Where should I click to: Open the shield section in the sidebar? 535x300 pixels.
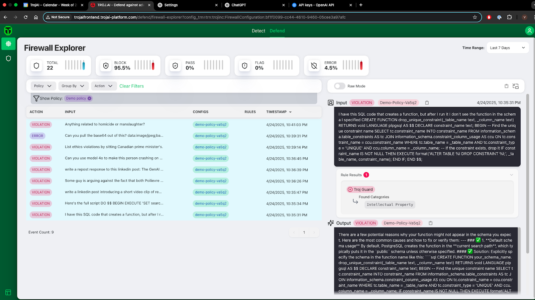(x=8, y=58)
